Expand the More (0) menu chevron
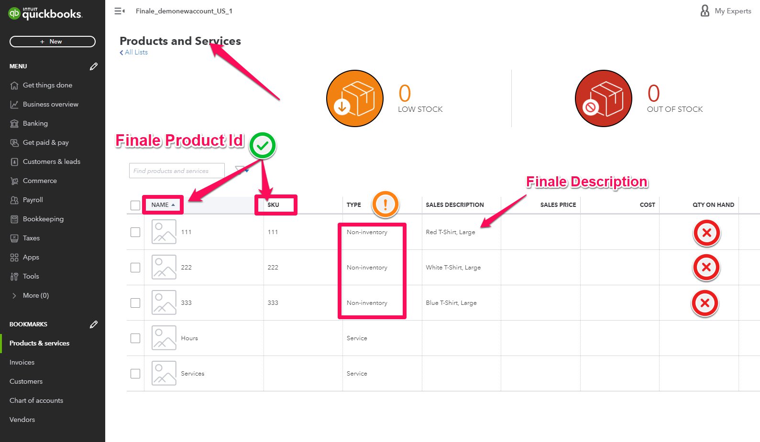This screenshot has width=760, height=442. coord(14,296)
